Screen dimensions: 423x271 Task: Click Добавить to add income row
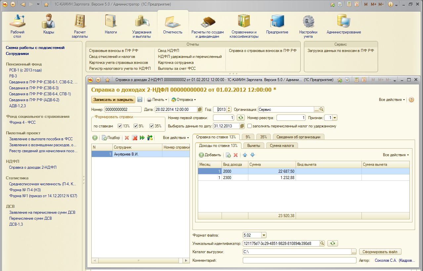tap(210, 155)
